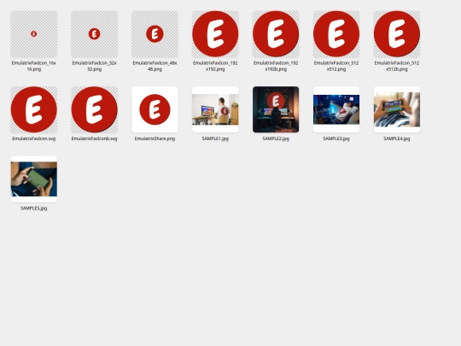
Task: Select the SAMPLE5.jpg photo thumbnail
Action: (34, 179)
